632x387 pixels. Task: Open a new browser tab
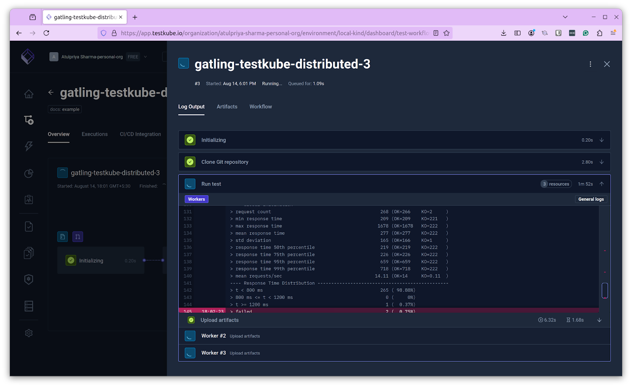click(x=135, y=17)
